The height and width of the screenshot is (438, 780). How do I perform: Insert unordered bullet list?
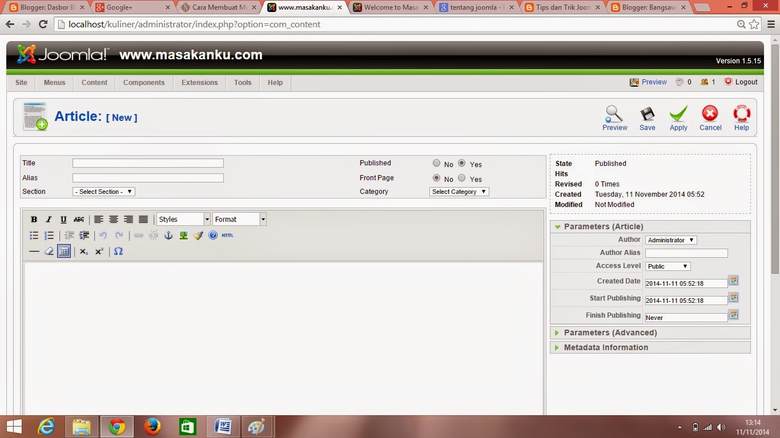(x=34, y=235)
